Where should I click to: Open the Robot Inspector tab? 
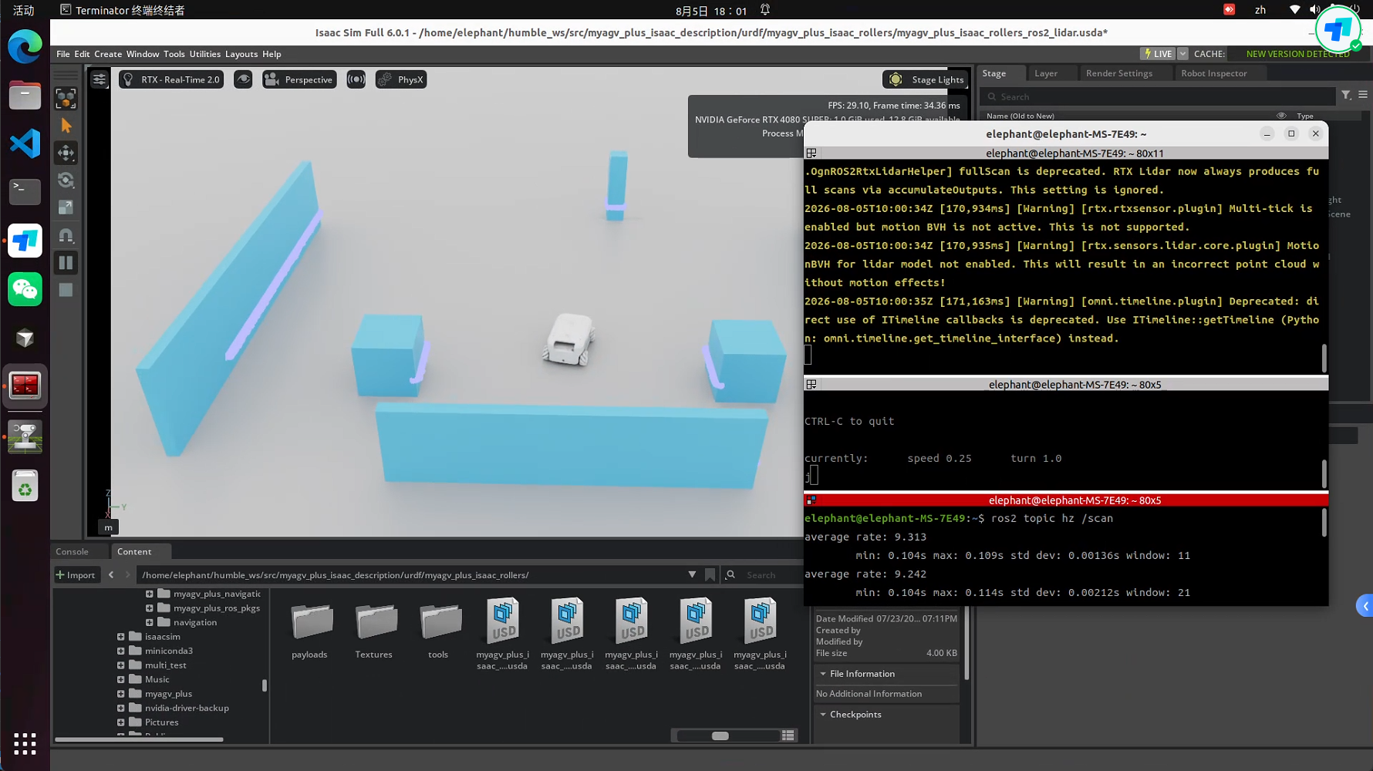coord(1213,73)
